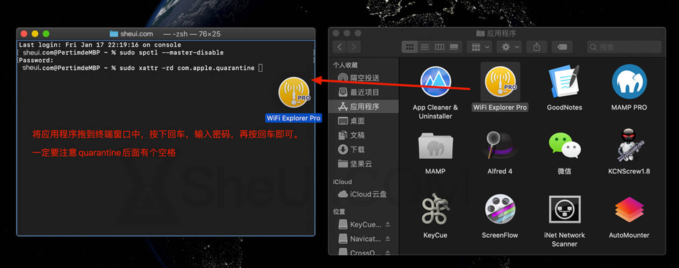Viewport: 679px width, 268px height.
Task: Open Desktop (桌面) in sidebar
Action: point(365,121)
